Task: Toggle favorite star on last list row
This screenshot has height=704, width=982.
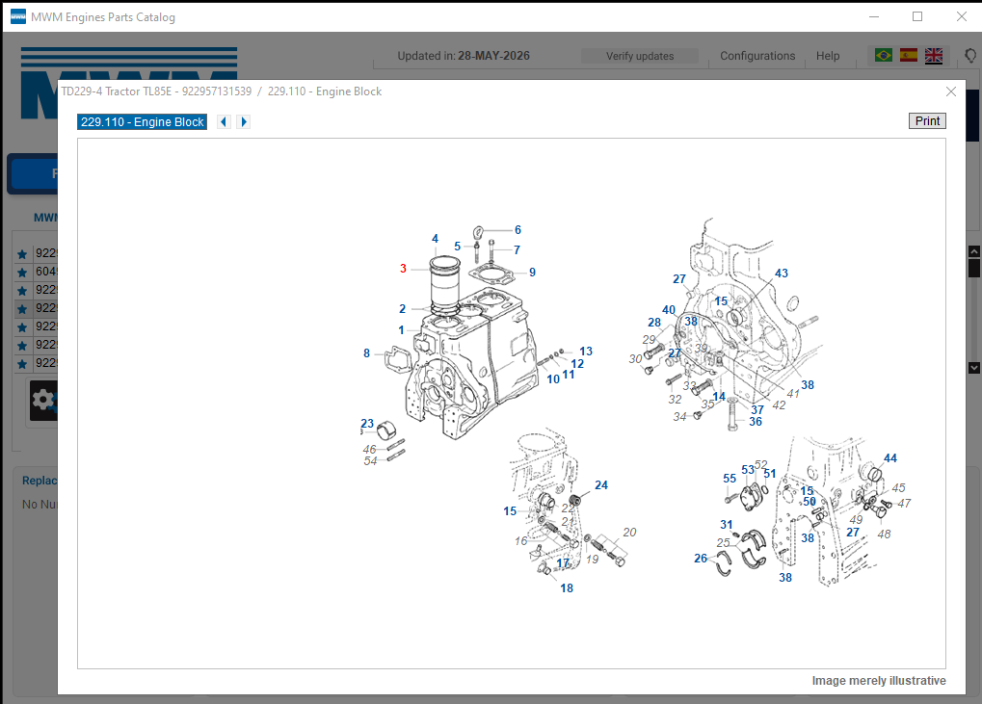Action: [22, 364]
